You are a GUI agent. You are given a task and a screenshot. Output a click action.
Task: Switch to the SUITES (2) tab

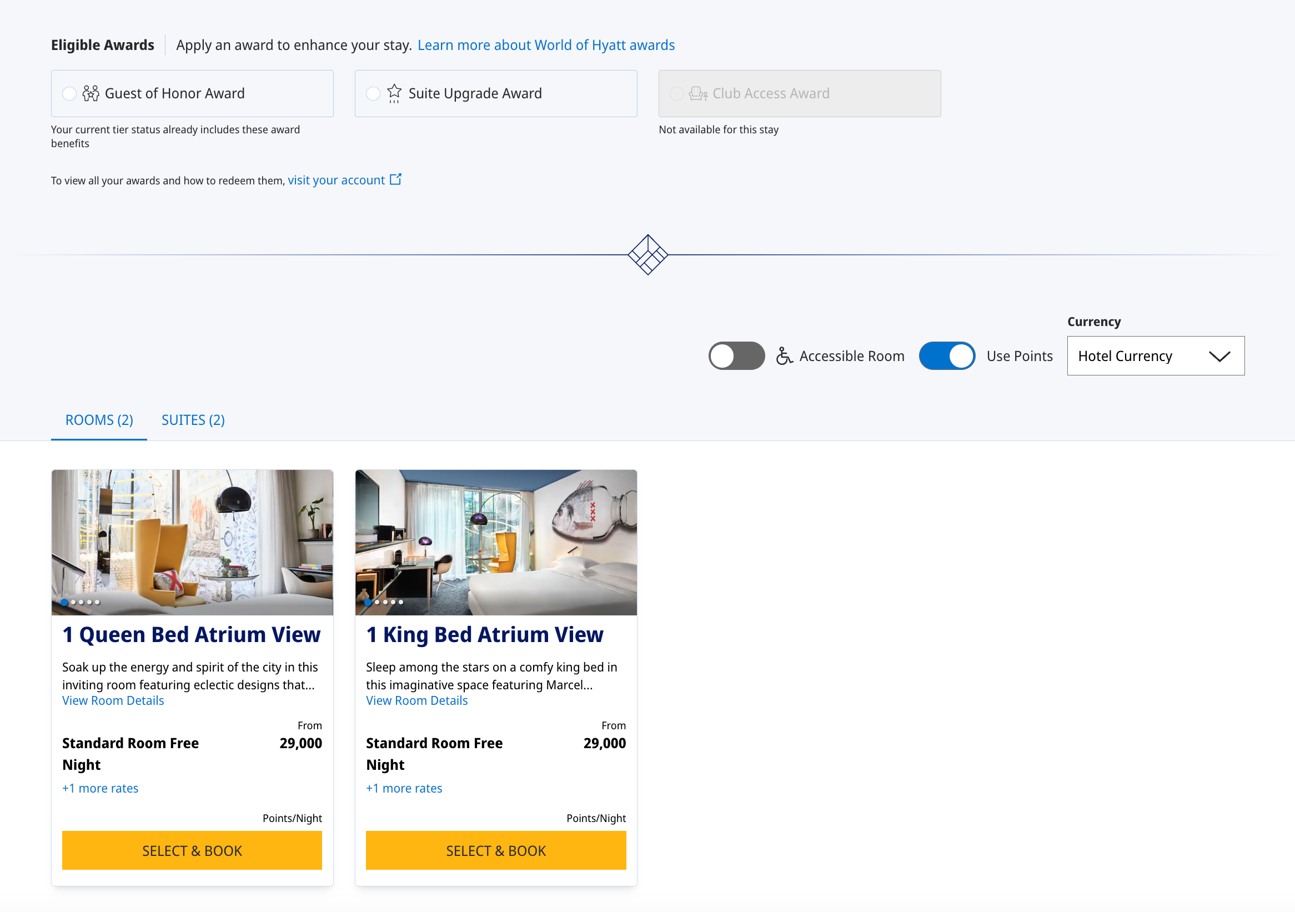click(x=193, y=420)
